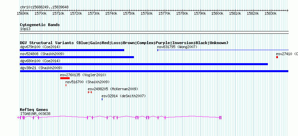
Task: Click the RefSeq Genes track title
Action: [x=34, y=110]
